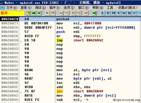Viewport: 141px width, 103px height.
Task: Click the sub esi, -4 instruction
Action: click(x=72, y=100)
